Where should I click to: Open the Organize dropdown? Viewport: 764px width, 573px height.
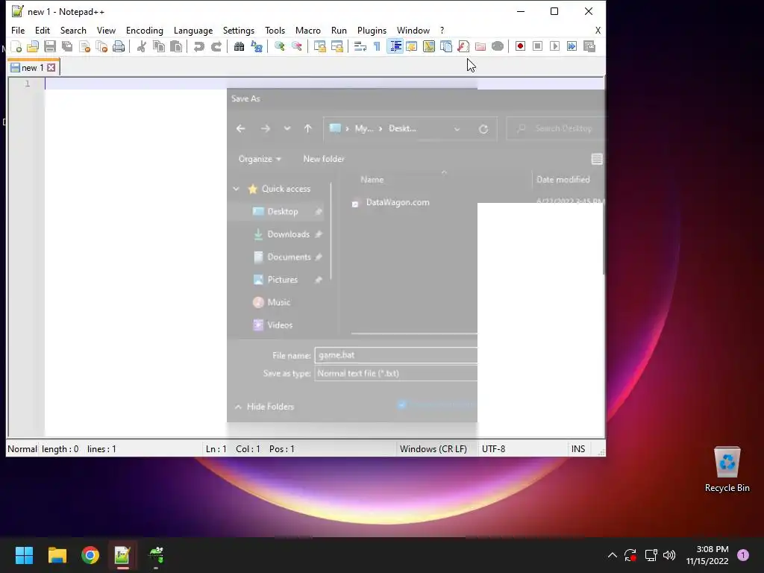point(260,159)
